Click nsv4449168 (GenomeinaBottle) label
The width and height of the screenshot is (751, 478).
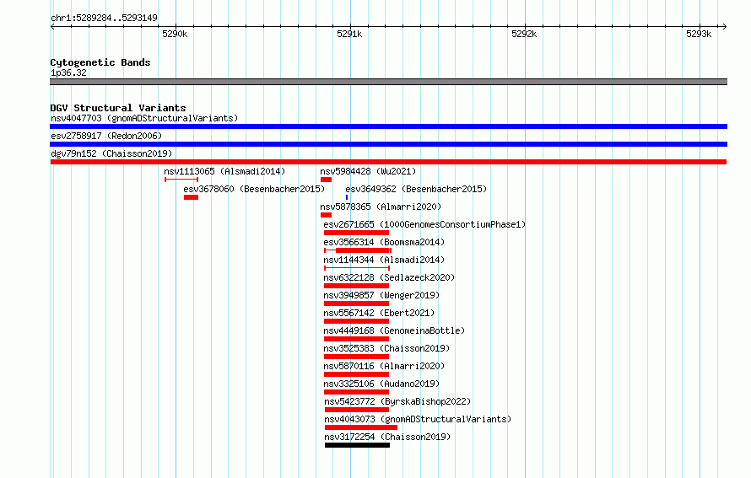[x=394, y=330]
